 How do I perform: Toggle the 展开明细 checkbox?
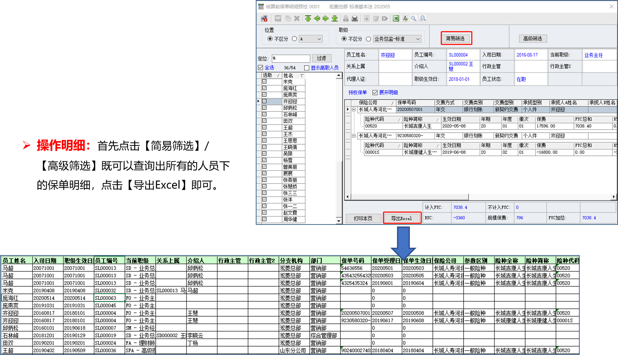click(x=375, y=93)
